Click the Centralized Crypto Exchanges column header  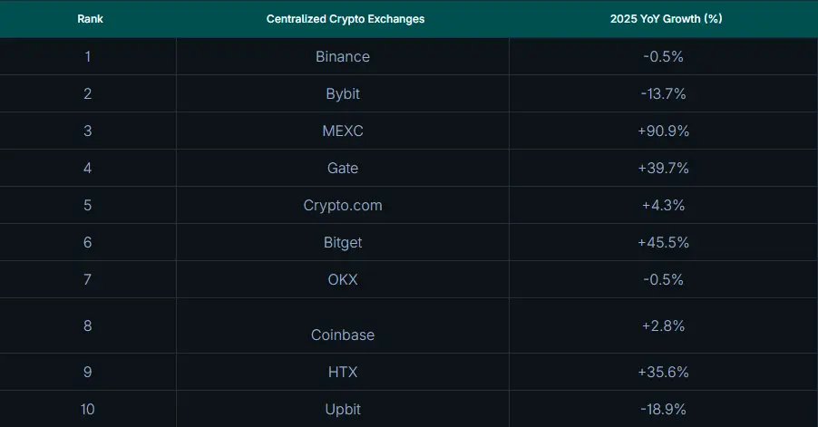[x=345, y=19]
